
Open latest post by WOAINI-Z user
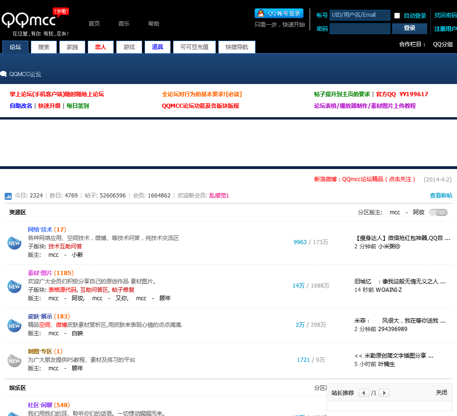click(x=400, y=282)
